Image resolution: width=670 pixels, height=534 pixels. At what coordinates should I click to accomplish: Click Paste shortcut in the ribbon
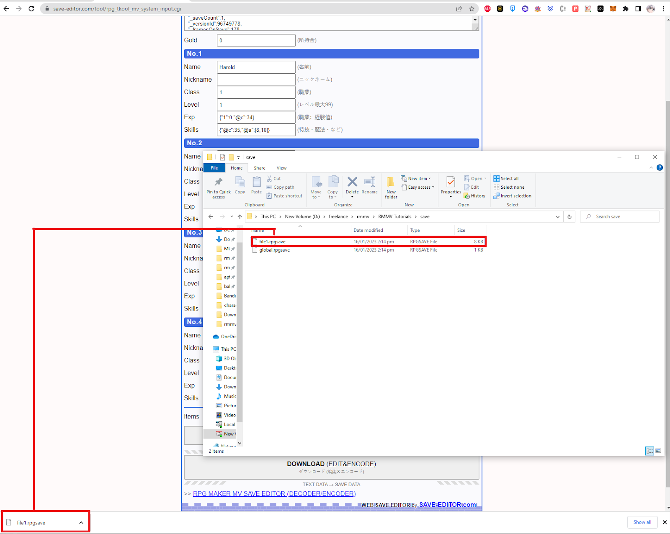coord(284,196)
